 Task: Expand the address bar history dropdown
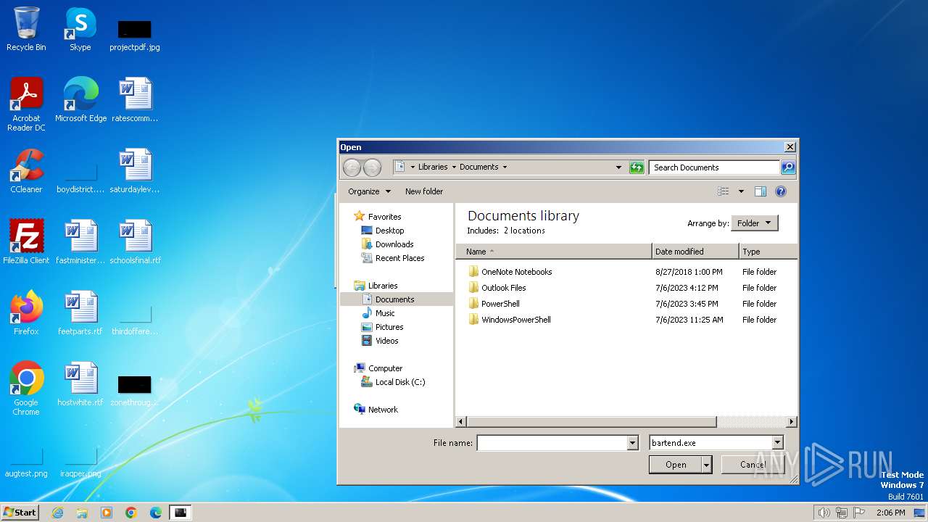618,167
